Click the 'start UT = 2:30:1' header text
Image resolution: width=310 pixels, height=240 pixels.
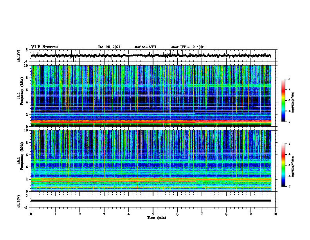(189, 47)
